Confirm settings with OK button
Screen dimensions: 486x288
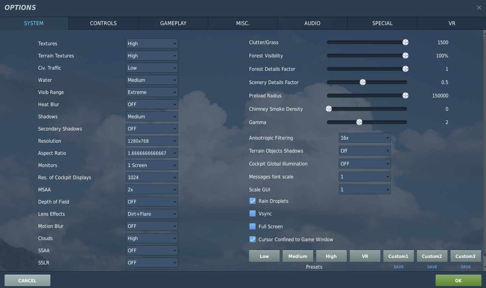pyautogui.click(x=458, y=280)
